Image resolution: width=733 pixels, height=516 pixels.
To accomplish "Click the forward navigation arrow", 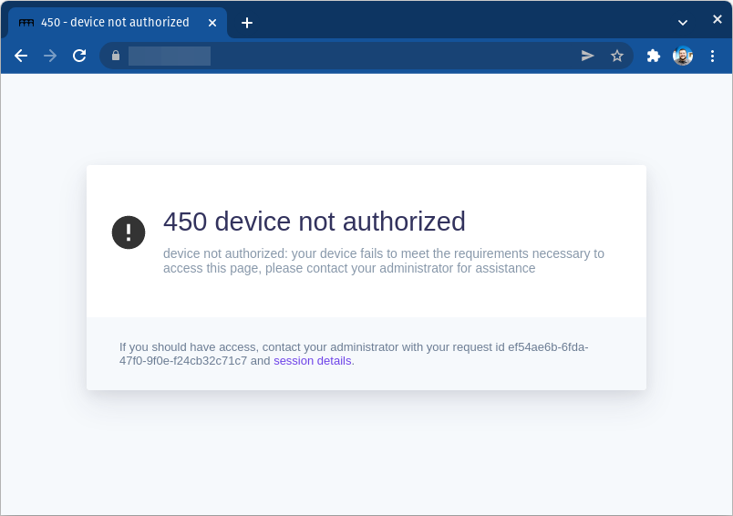I will tap(50, 56).
